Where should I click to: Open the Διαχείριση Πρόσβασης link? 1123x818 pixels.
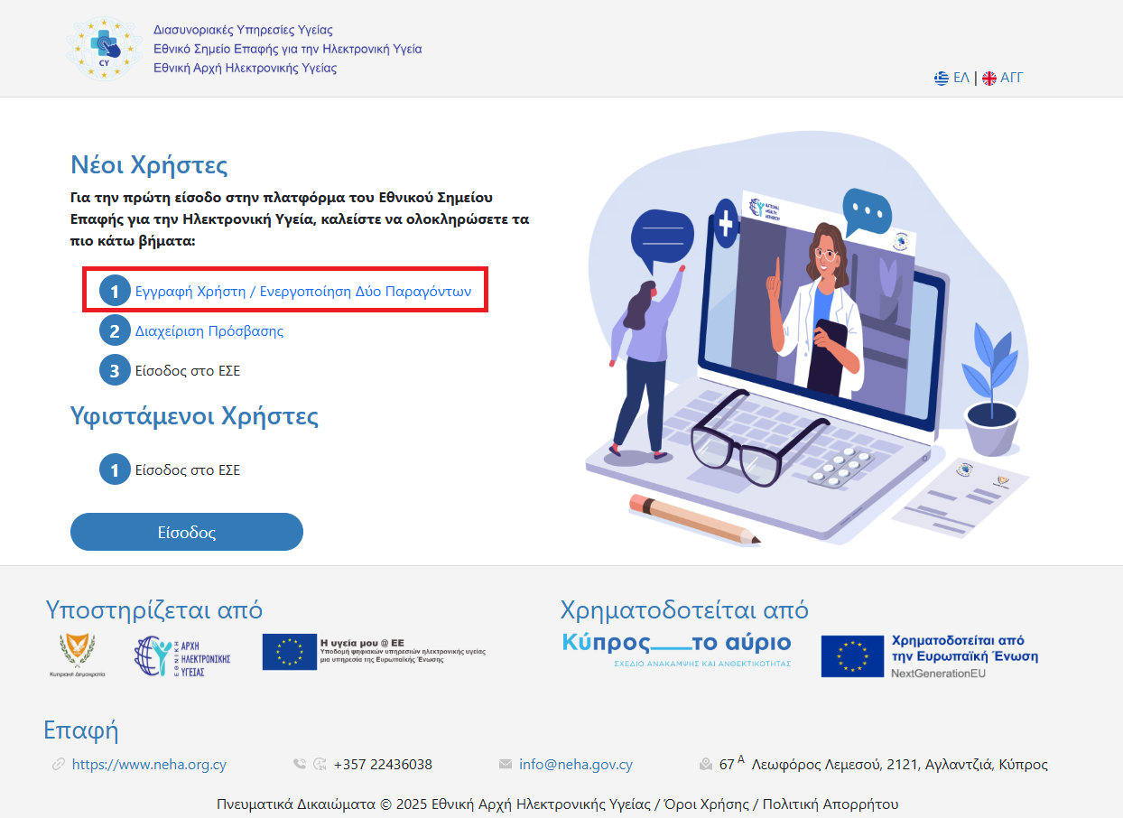pos(209,331)
